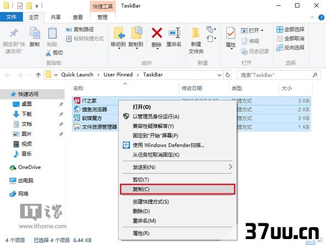Click User Pinned in address bar
The height and width of the screenshot is (245, 326).
(x=118, y=75)
